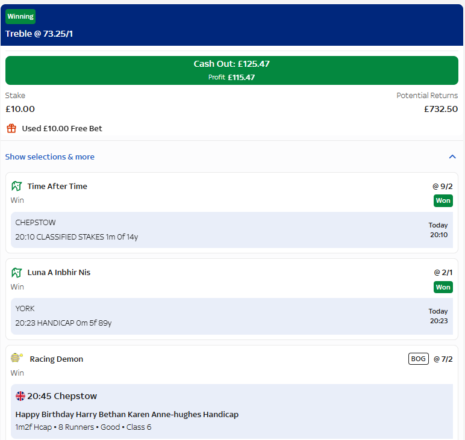Viewport: 465px width, 440px height.
Task: Click the 1m2f Hcap 8 Runners details line
Action: click(83, 427)
